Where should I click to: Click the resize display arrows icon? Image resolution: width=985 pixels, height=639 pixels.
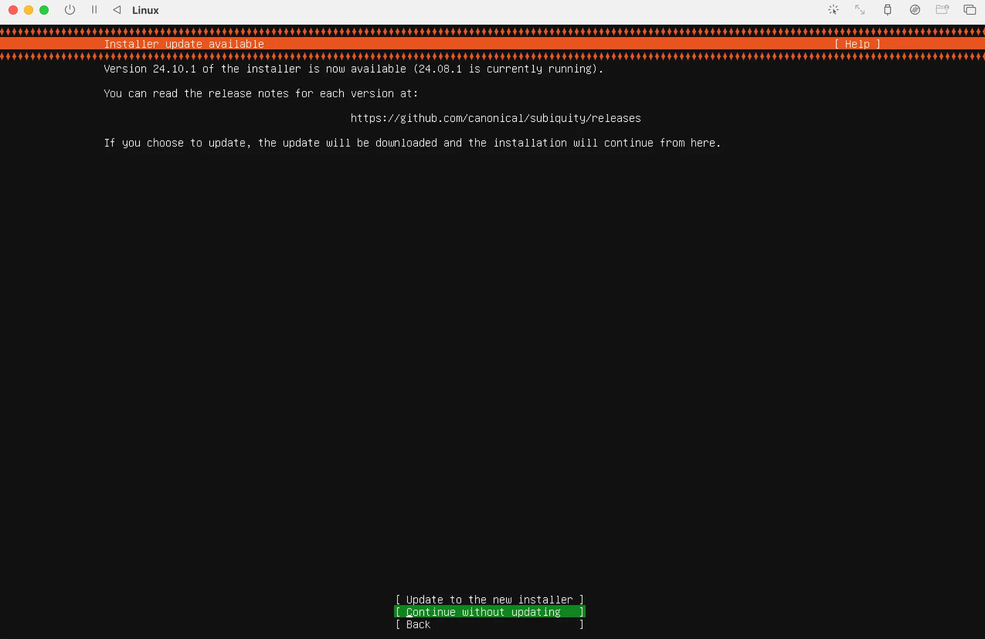(x=860, y=10)
